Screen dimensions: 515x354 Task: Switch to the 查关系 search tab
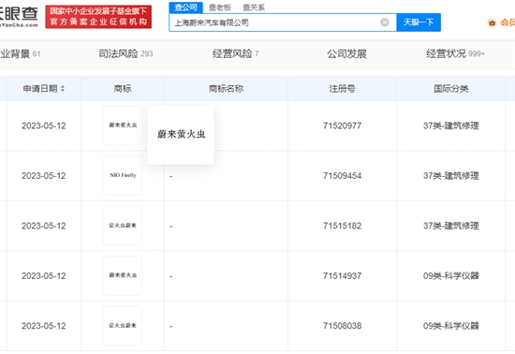[x=254, y=7]
